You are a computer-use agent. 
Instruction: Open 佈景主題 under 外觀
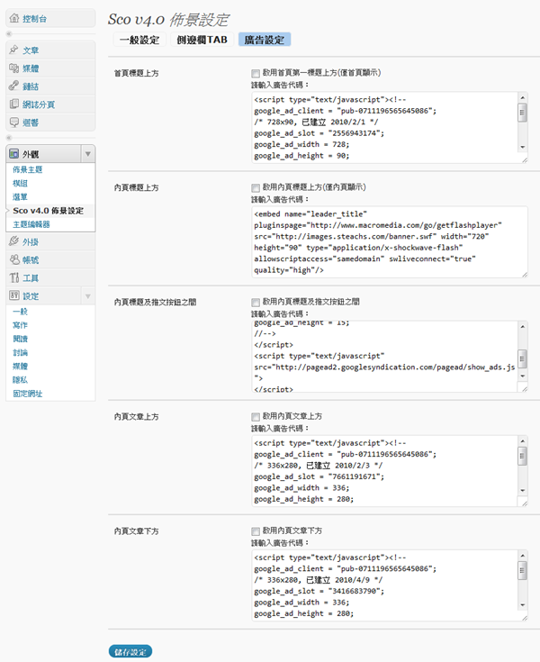[x=27, y=169]
